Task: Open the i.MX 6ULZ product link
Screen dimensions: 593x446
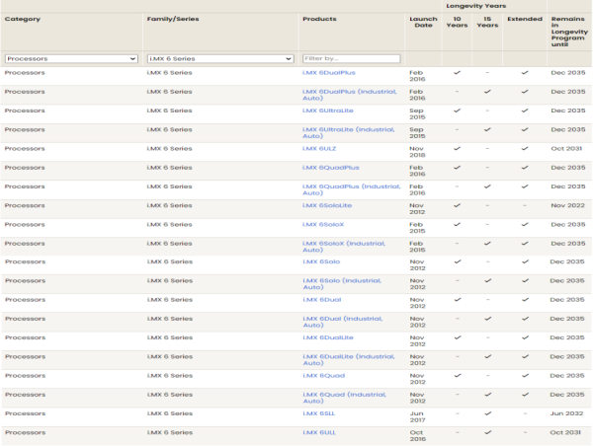Action: [x=319, y=148]
